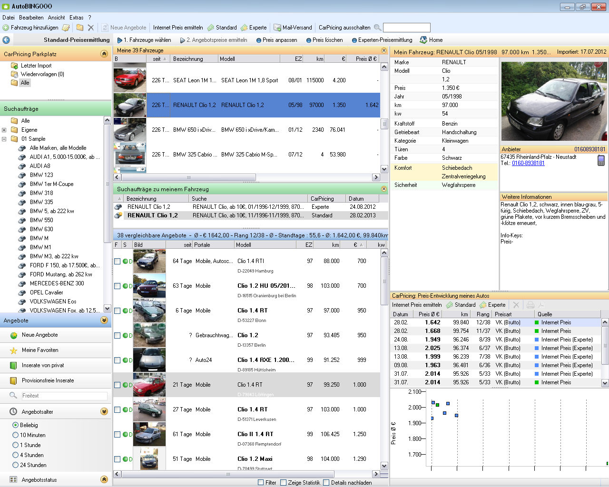Open the ? help menu
Image resolution: width=609 pixels, height=487 pixels.
point(89,18)
